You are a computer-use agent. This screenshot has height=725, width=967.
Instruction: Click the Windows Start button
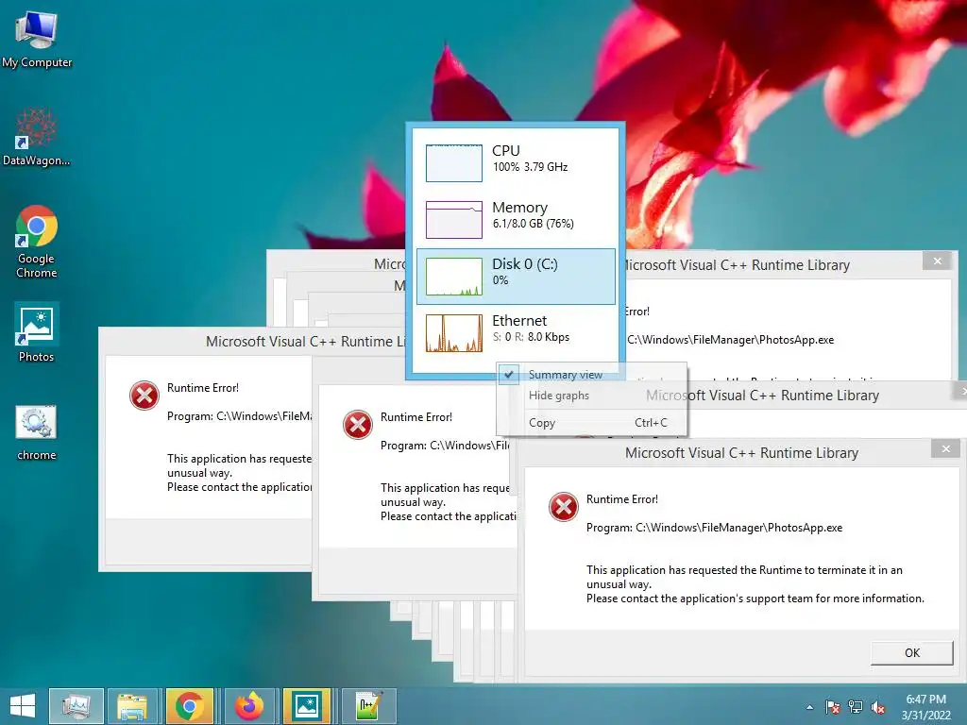(23, 706)
